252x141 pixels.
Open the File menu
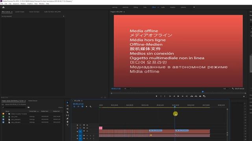[x=2, y=4]
